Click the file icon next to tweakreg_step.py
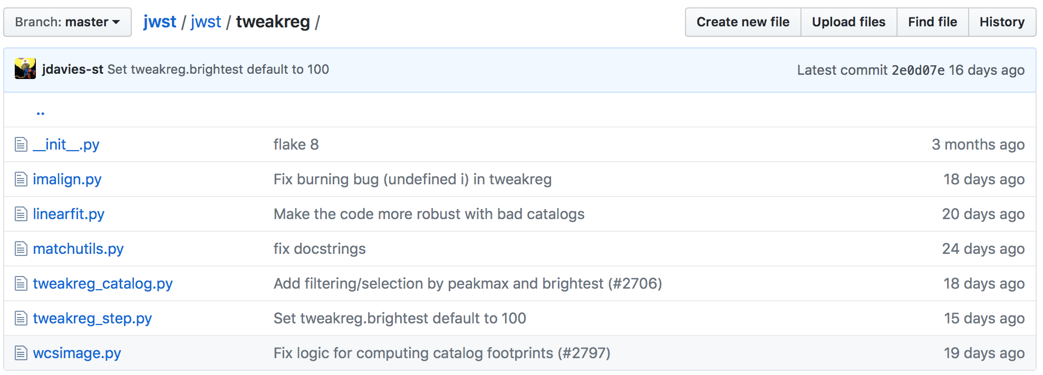 coord(21,318)
